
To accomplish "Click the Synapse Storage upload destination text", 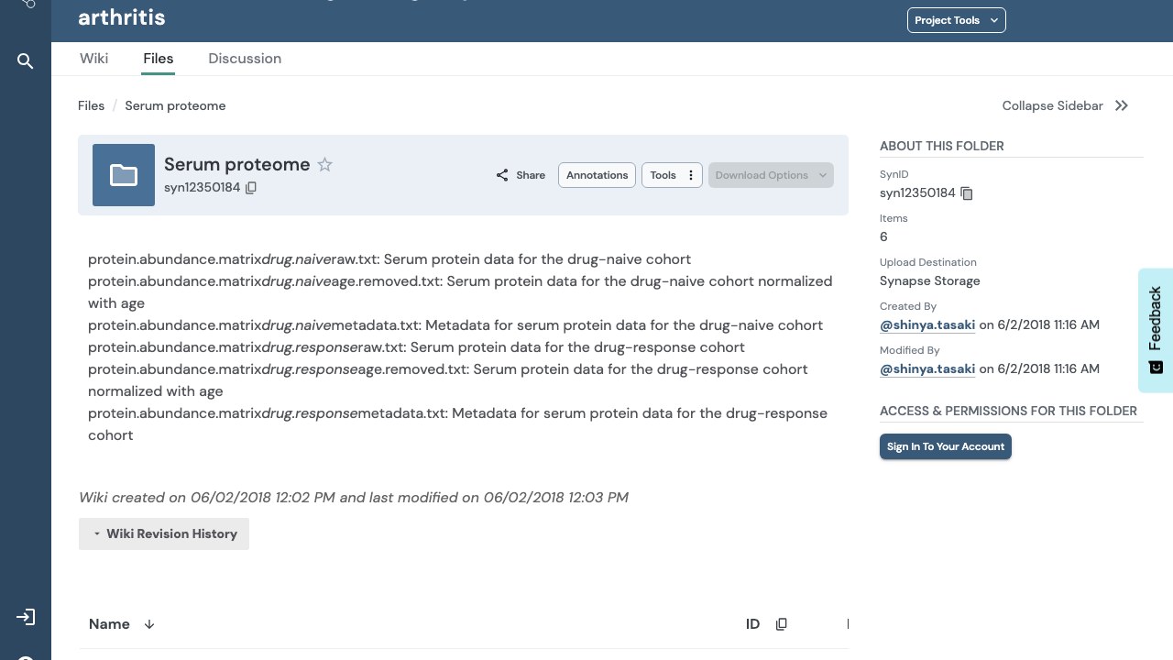I will (930, 280).
